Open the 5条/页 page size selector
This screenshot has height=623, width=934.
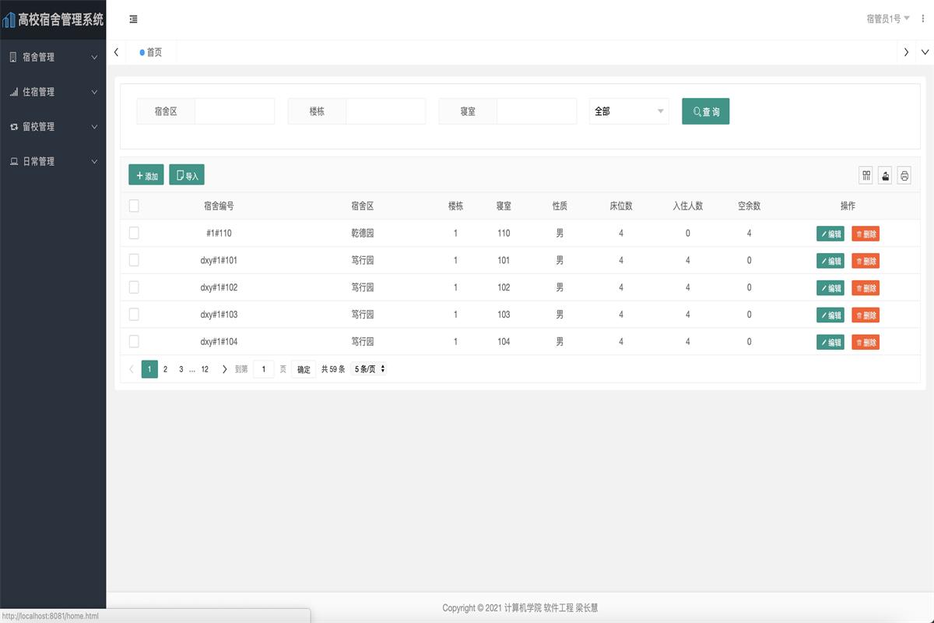point(370,369)
